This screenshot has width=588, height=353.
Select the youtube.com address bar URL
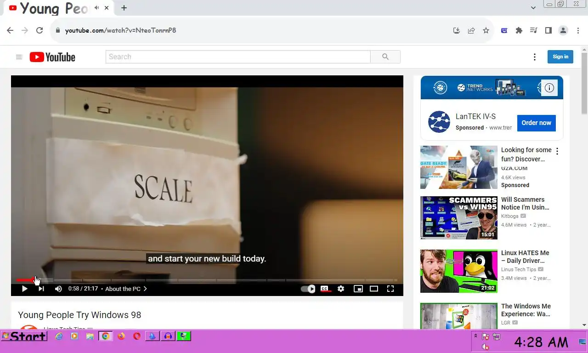pos(120,30)
